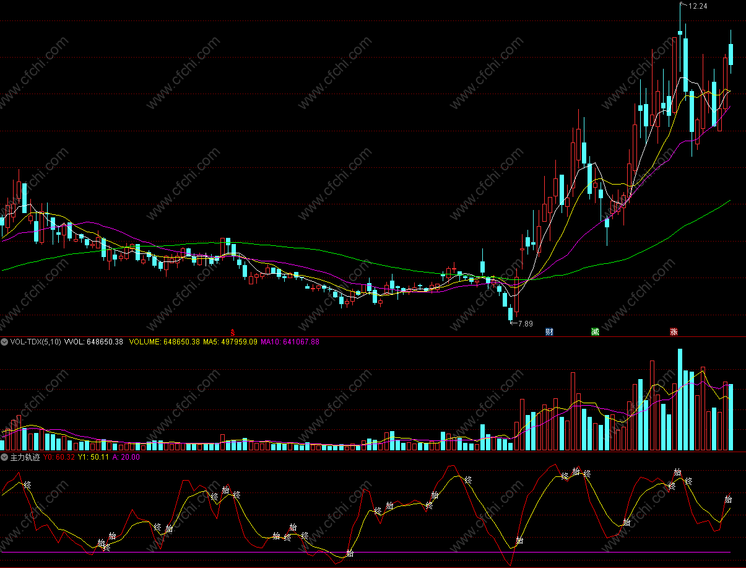Click the VVOL: 648650.38 value
This screenshot has height=568, width=746.
(x=94, y=341)
